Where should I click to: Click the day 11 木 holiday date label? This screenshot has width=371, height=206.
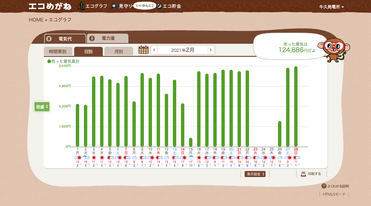pos(158,151)
